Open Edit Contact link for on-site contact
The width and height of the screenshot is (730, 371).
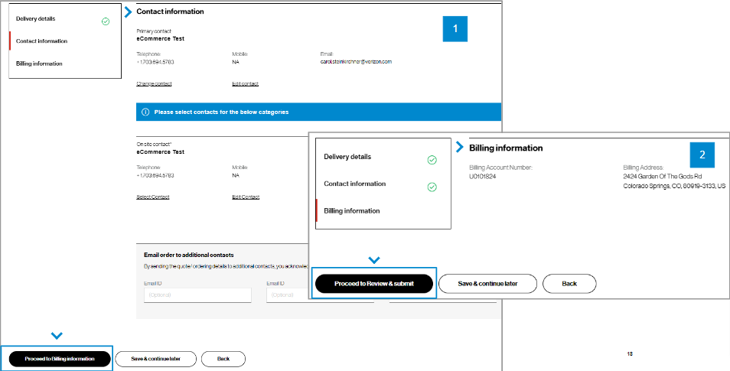[x=246, y=197]
